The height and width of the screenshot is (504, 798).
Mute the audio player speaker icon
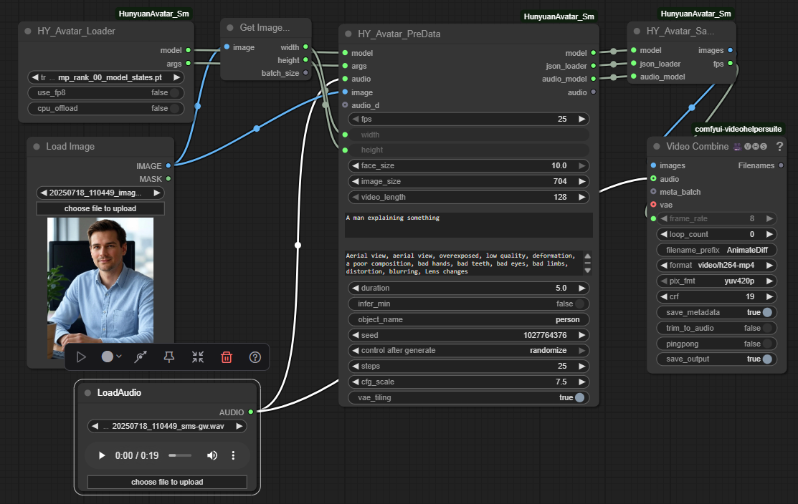pos(212,455)
